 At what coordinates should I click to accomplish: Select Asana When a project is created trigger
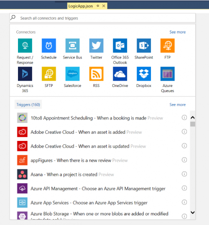click(x=72, y=174)
